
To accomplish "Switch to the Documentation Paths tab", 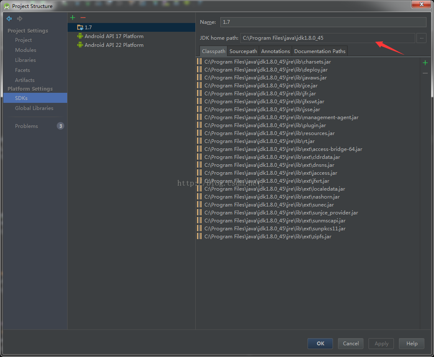I will pyautogui.click(x=320, y=51).
